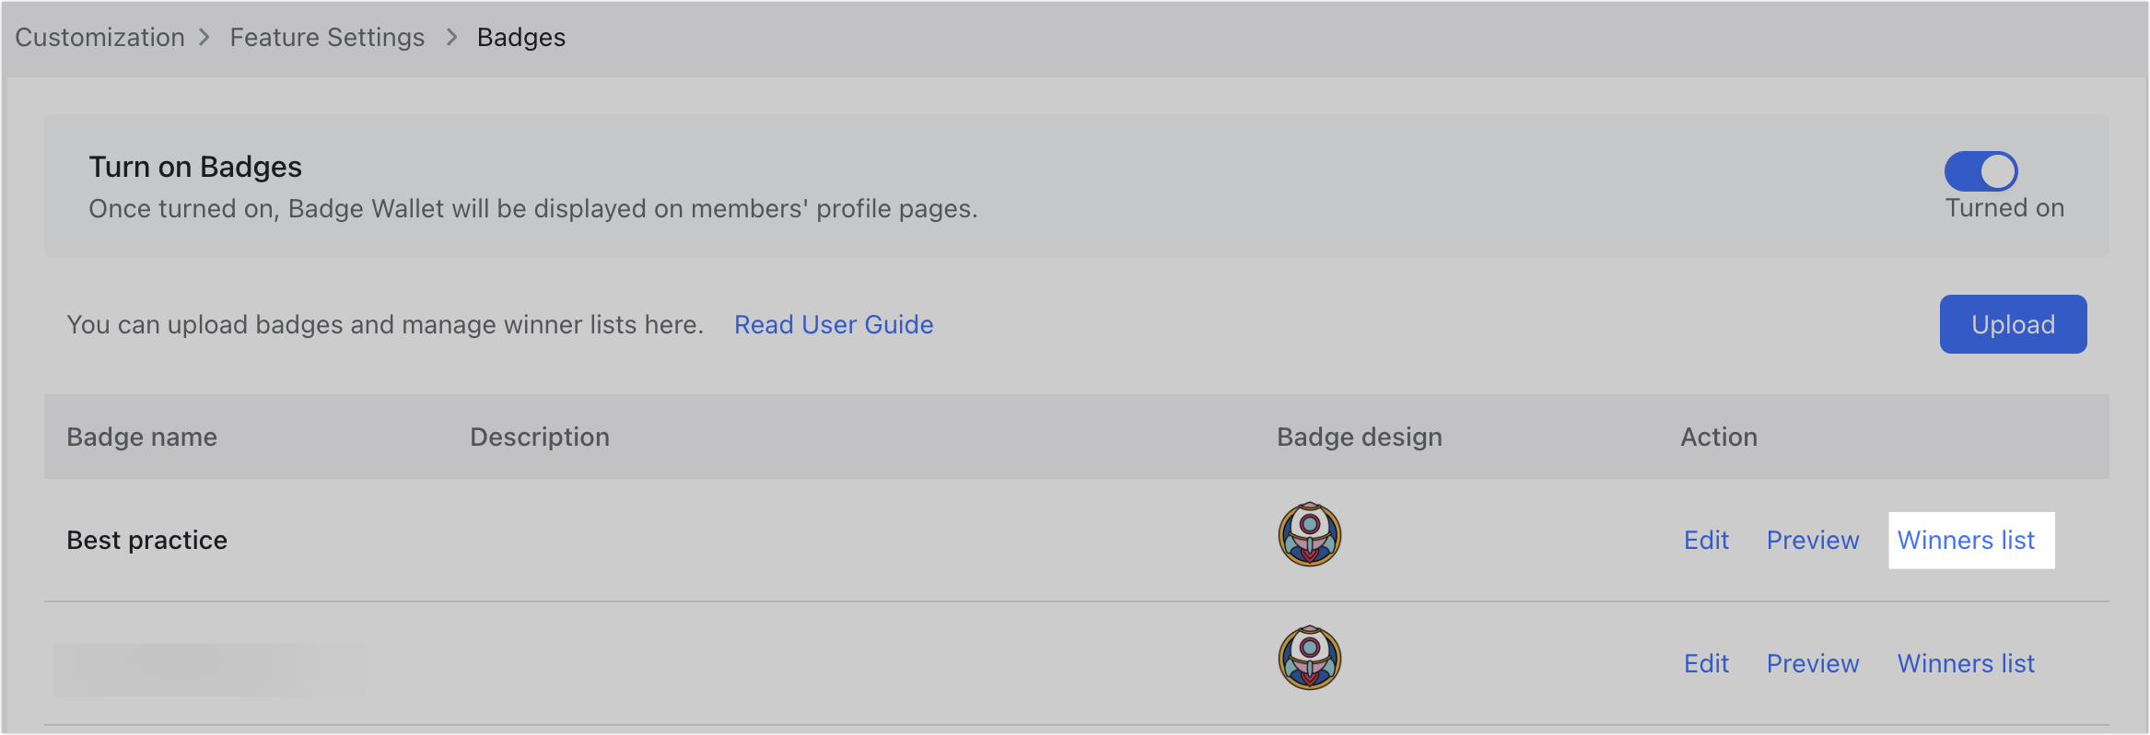Preview the Best practice badge
The width and height of the screenshot is (2150, 735).
coord(1813,540)
